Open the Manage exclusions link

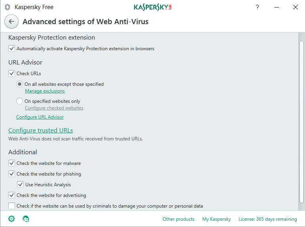tap(45, 91)
